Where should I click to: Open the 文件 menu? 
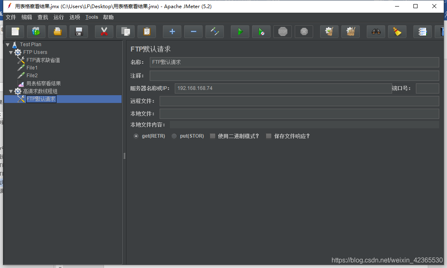coord(11,17)
